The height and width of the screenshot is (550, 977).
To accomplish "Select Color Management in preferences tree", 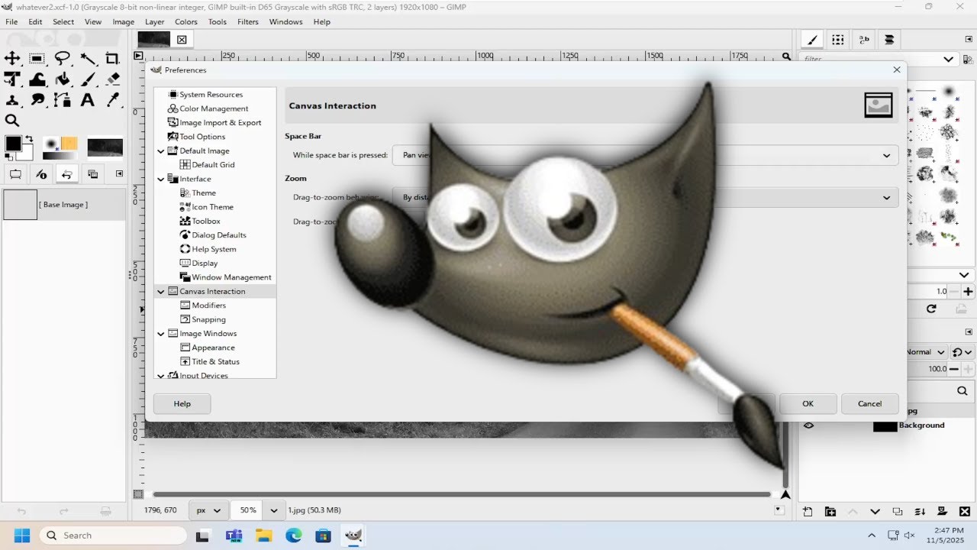I will coord(214,108).
